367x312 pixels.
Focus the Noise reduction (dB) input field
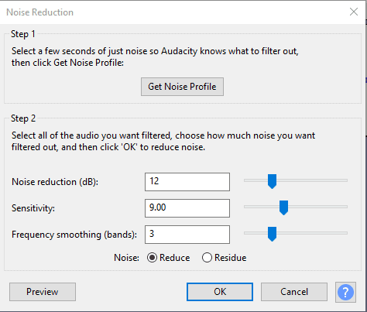187,182
